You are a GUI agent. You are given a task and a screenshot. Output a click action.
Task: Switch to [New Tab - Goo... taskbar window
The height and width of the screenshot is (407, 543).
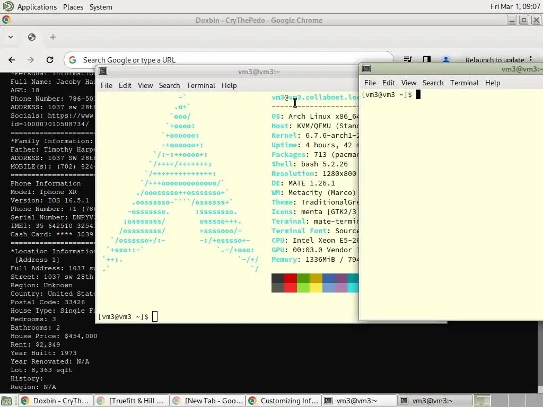208,401
